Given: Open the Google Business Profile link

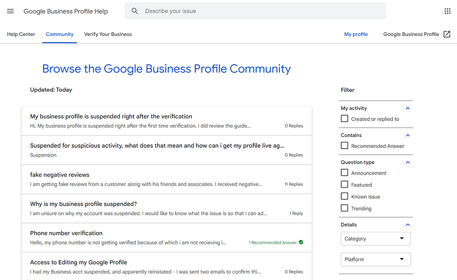Looking at the screenshot, I should tap(411, 34).
